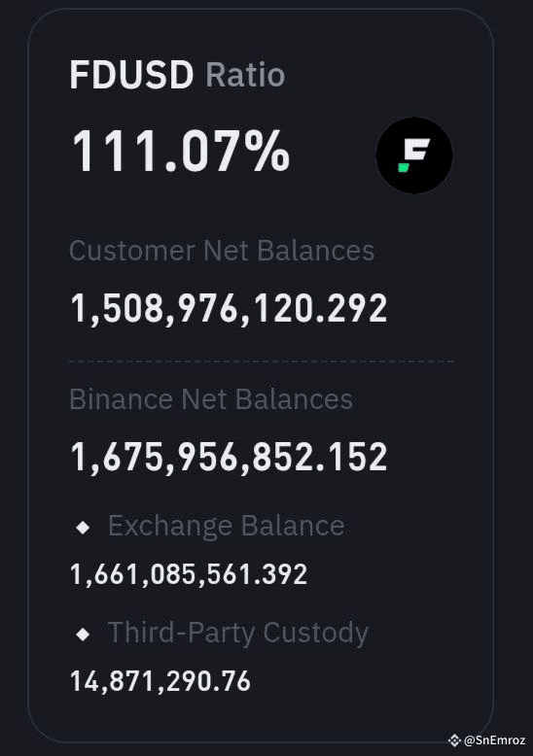Click the green accent on the FDUSD logo

pyautogui.click(x=404, y=167)
